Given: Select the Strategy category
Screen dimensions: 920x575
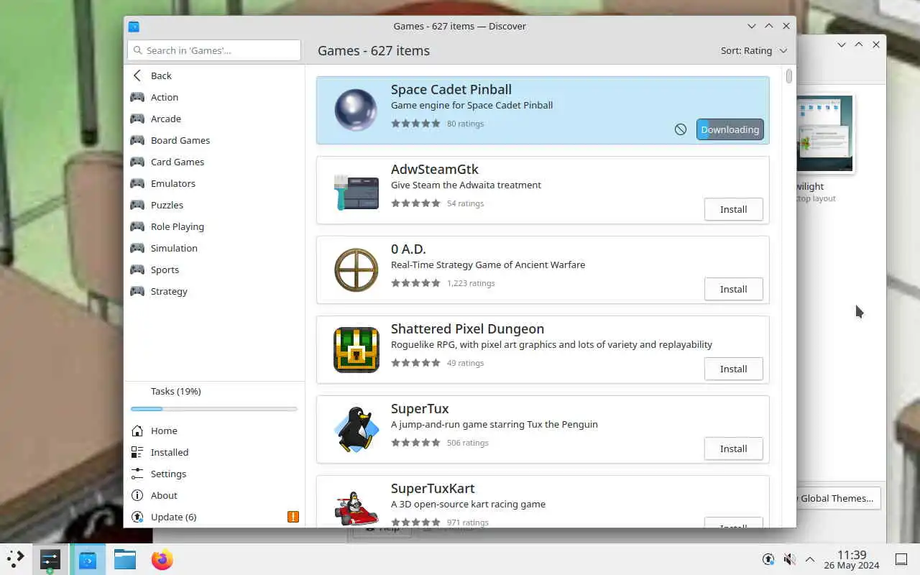Looking at the screenshot, I should click(214, 291).
